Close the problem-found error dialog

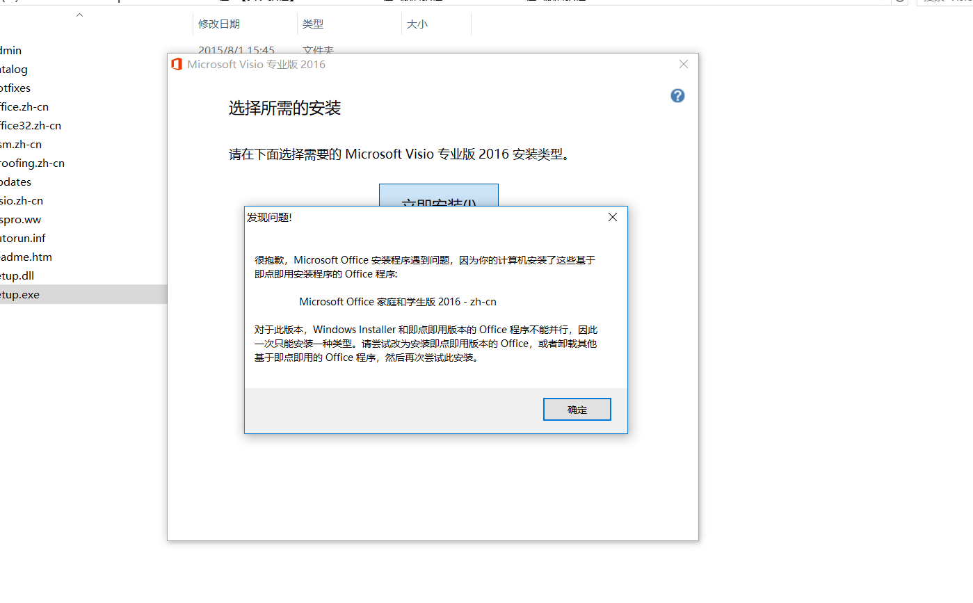[613, 217]
